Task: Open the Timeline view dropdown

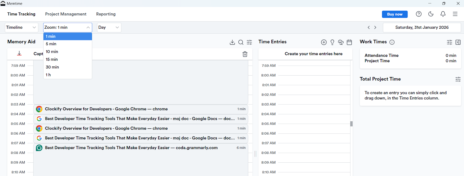Action: point(21,27)
